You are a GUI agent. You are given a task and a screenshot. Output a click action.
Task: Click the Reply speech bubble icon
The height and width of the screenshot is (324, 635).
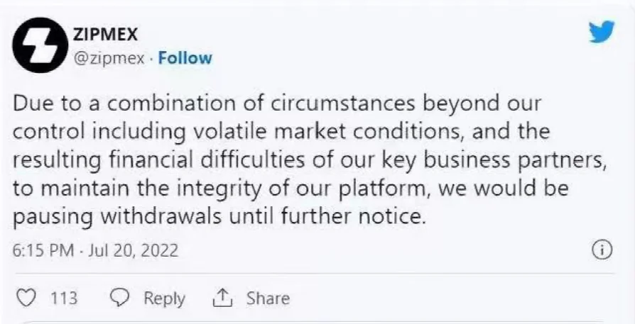(x=121, y=298)
